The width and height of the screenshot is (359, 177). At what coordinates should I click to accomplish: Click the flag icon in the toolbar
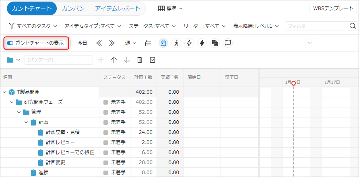228,43
